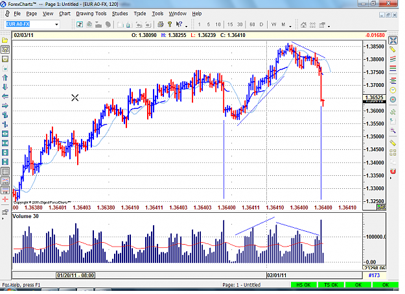This screenshot has height=294, width=405.
Task: Click the Page: 1 - Untitled status text
Action: click(242, 285)
